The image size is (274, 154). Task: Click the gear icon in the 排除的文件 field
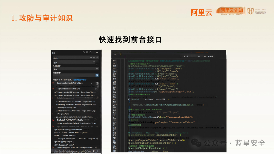[97, 75]
